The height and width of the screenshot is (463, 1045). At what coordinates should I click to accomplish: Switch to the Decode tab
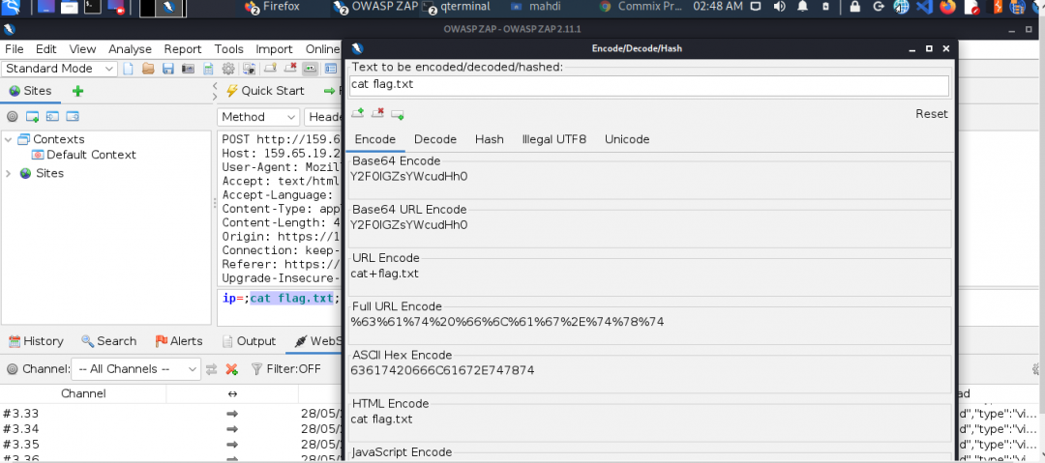click(435, 139)
